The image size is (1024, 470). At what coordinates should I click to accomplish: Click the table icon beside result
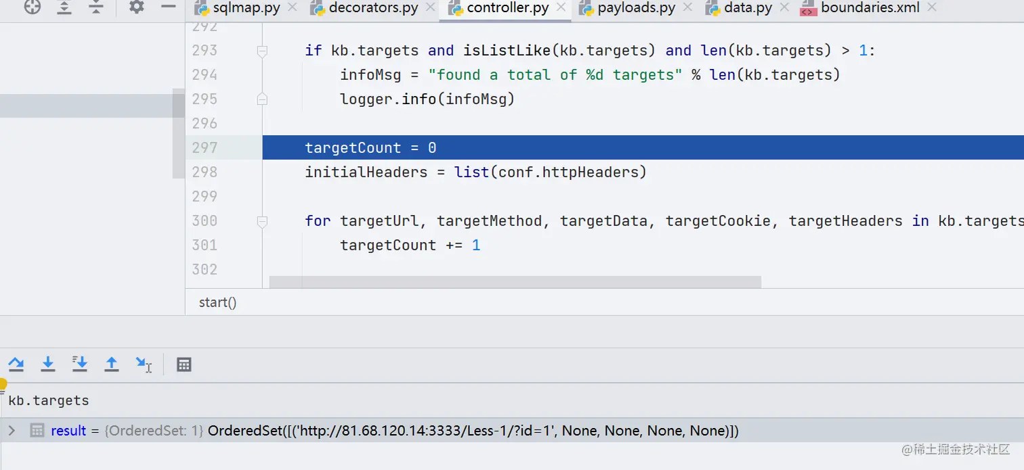(x=37, y=431)
